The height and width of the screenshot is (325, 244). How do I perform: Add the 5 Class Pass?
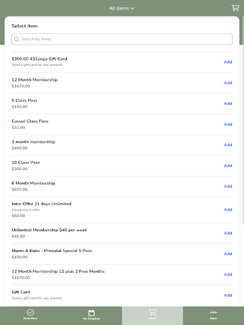pos(228,103)
